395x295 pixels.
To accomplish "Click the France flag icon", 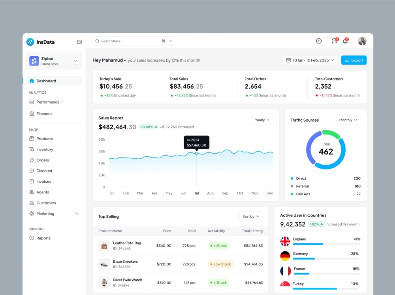I will [286, 271].
